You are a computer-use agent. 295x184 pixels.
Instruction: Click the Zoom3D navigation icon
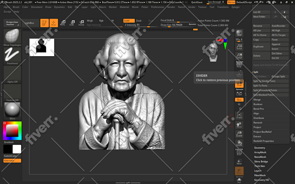[x=239, y=134]
